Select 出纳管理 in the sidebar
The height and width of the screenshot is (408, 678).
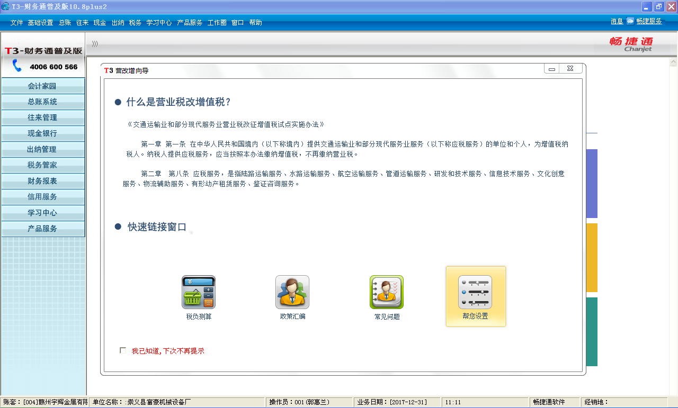click(x=42, y=149)
